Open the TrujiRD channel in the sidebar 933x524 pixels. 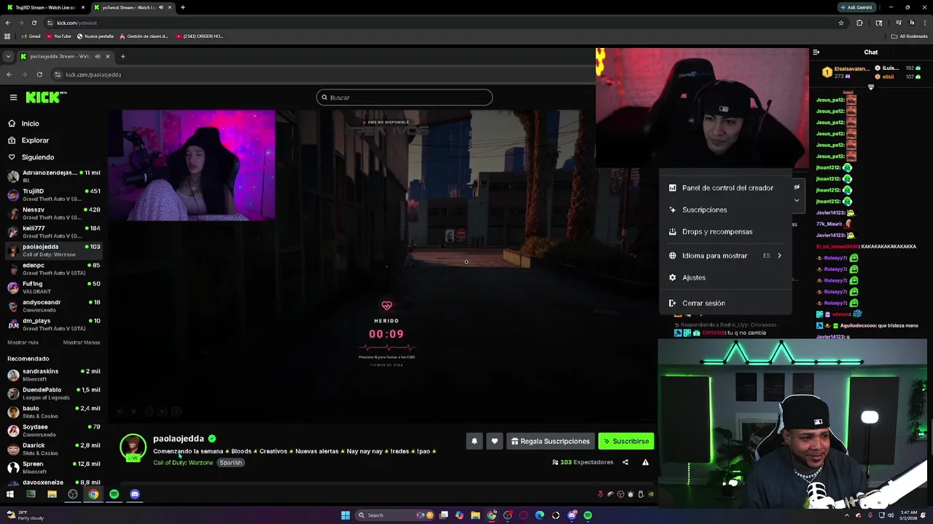54,194
